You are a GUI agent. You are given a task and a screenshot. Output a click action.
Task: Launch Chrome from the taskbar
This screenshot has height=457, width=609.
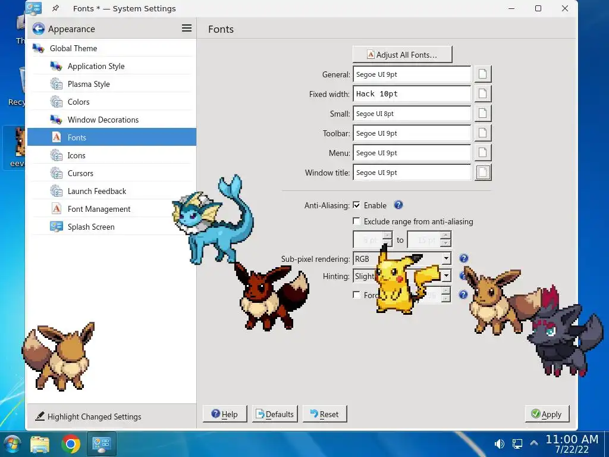pyautogui.click(x=71, y=444)
